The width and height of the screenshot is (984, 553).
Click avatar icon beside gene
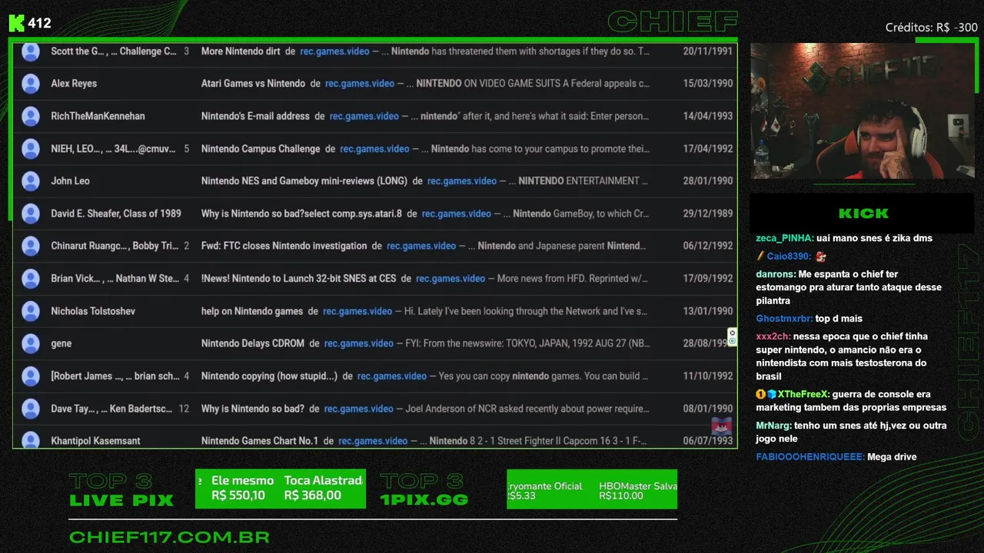pyautogui.click(x=31, y=343)
